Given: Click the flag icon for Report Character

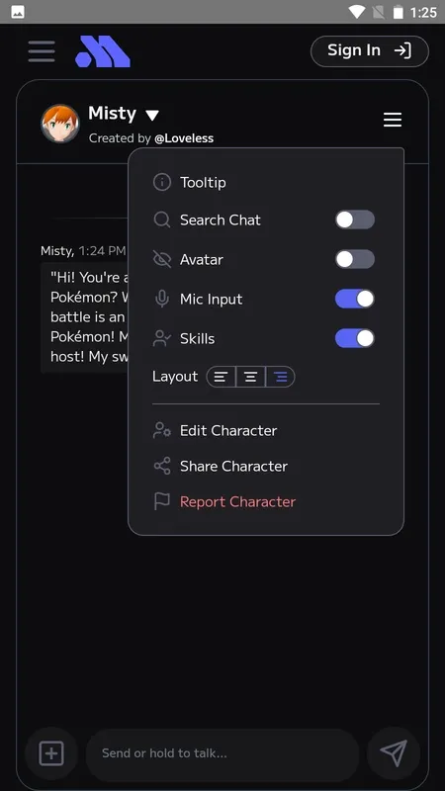Looking at the screenshot, I should click(x=162, y=501).
